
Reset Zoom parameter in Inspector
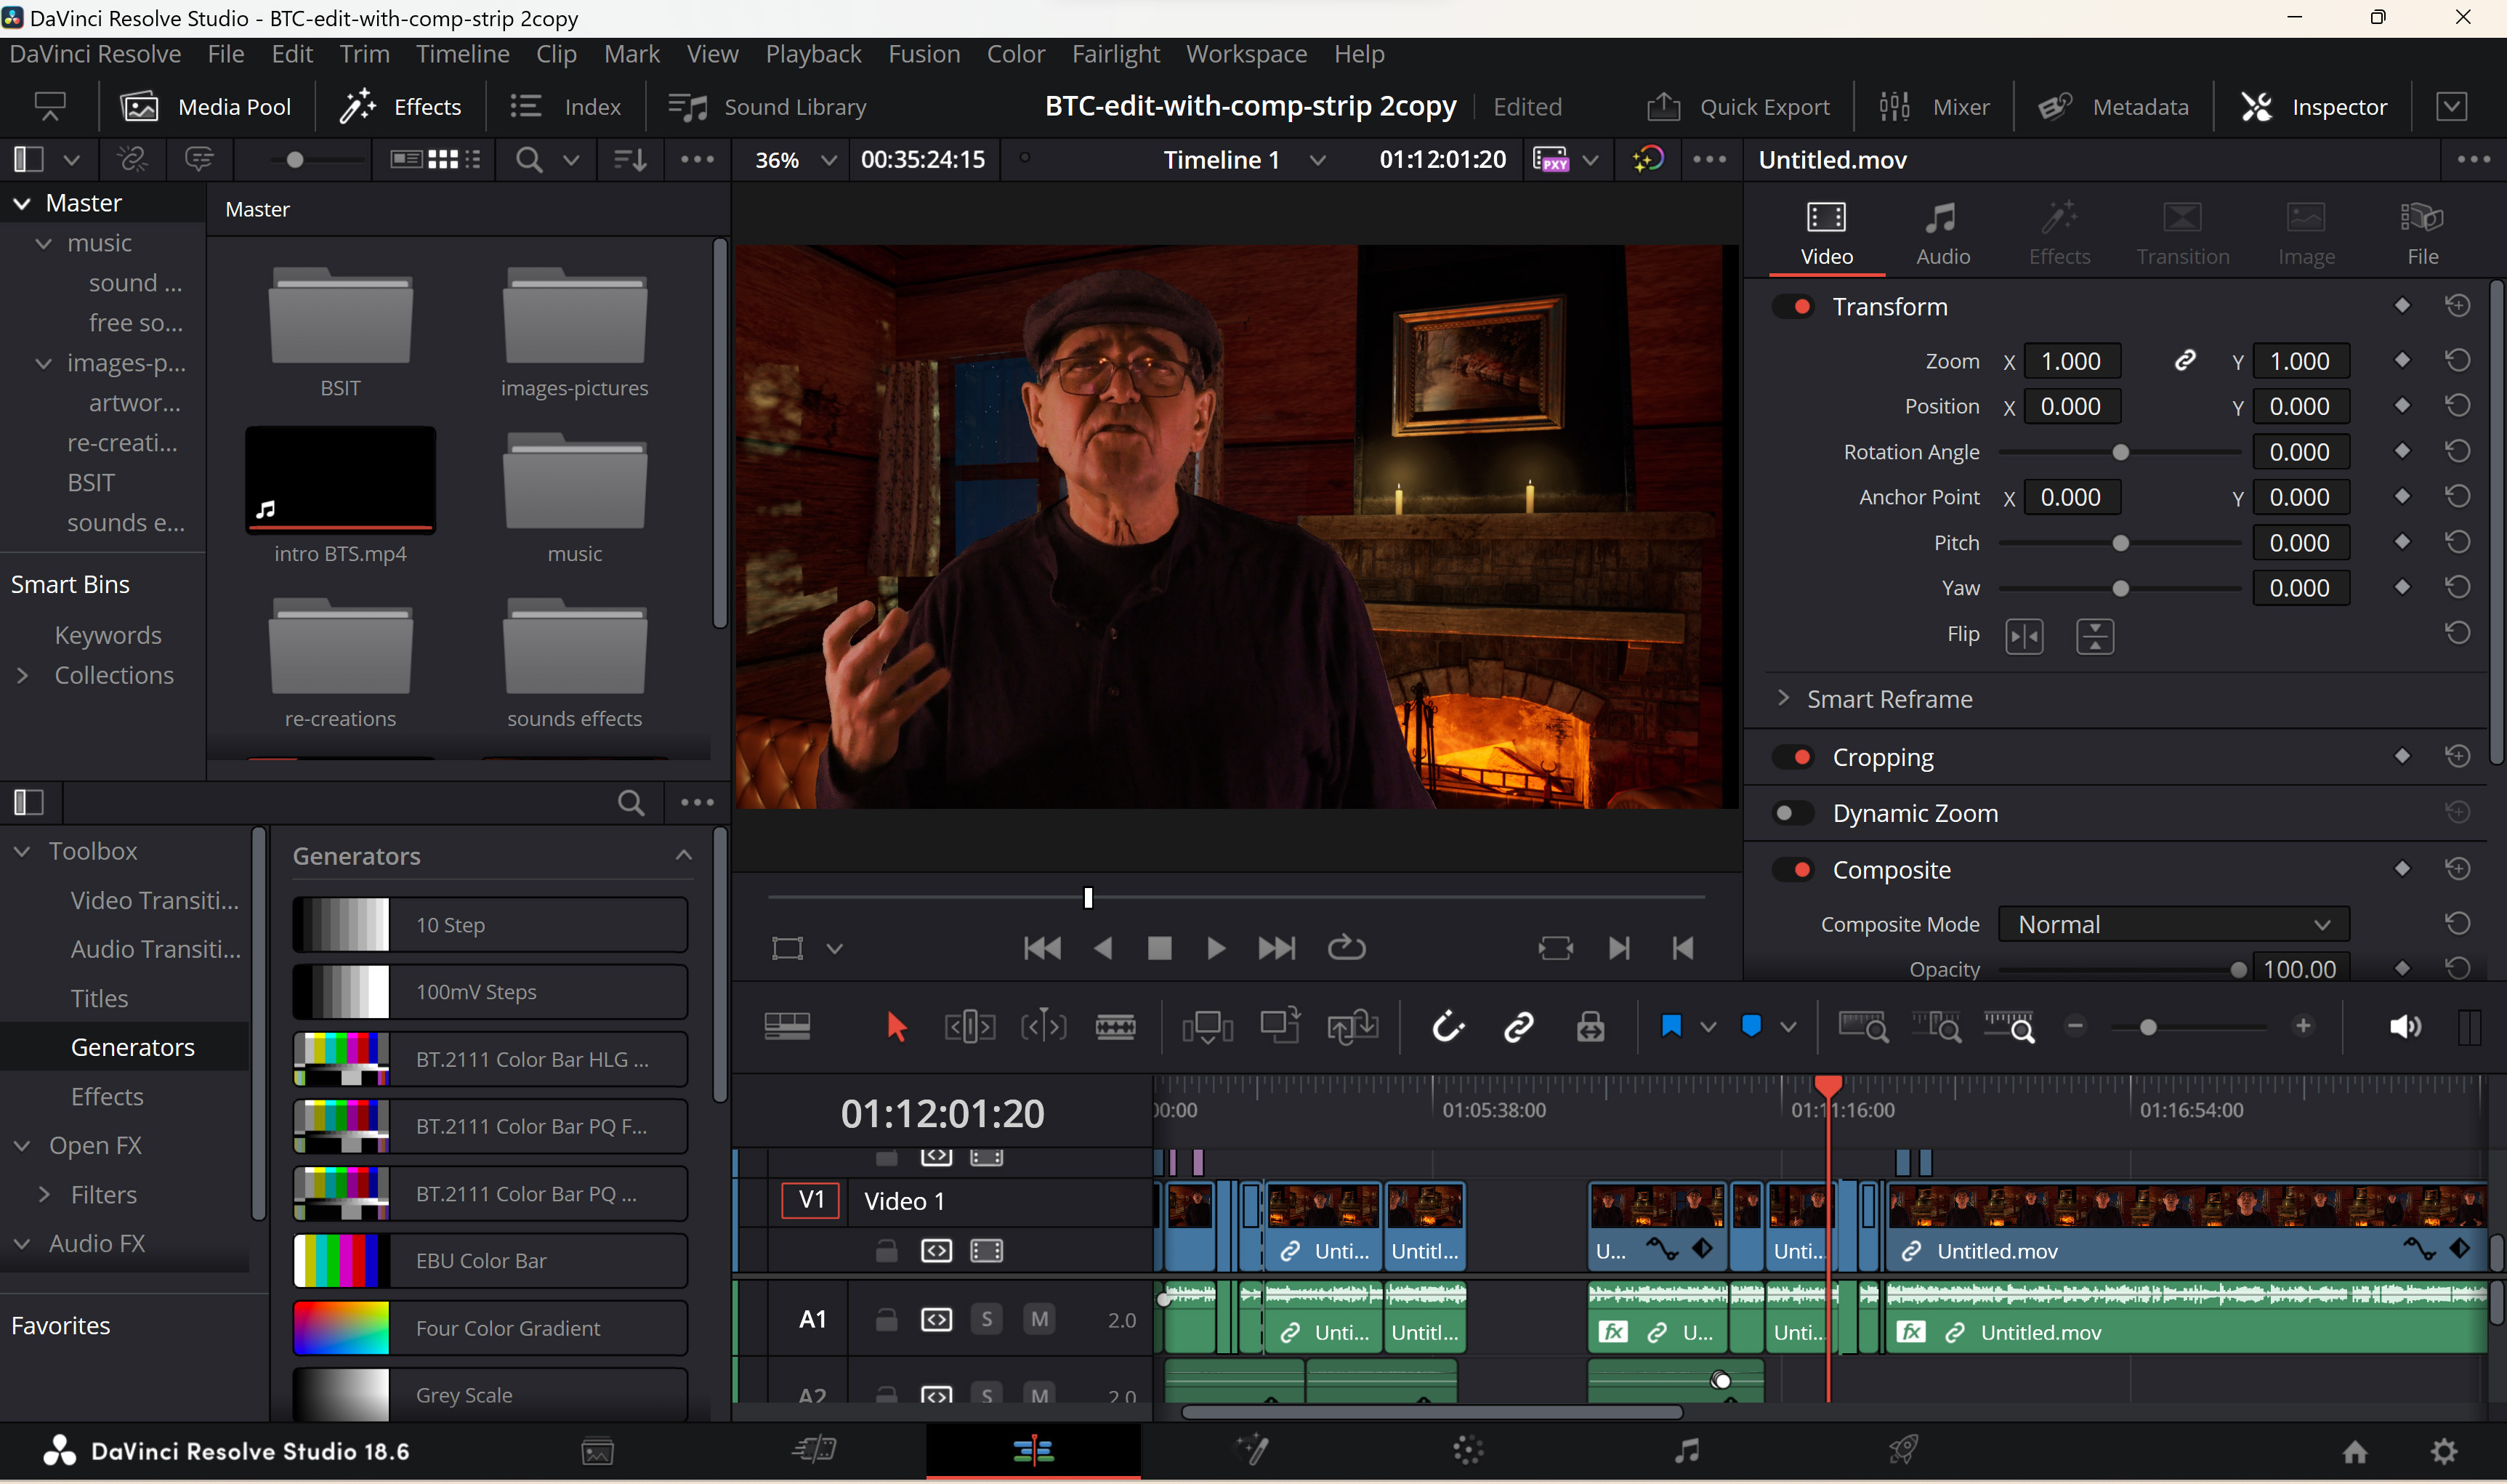2457,361
